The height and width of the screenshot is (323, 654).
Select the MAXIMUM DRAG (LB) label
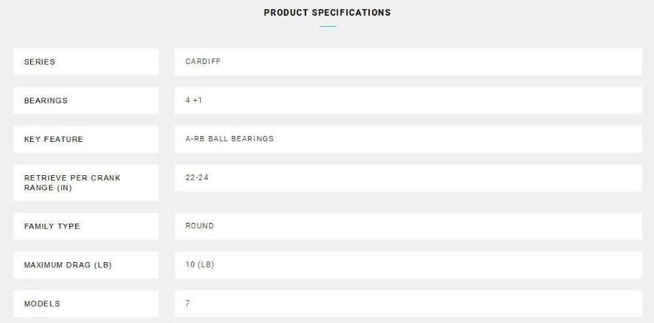[68, 265]
